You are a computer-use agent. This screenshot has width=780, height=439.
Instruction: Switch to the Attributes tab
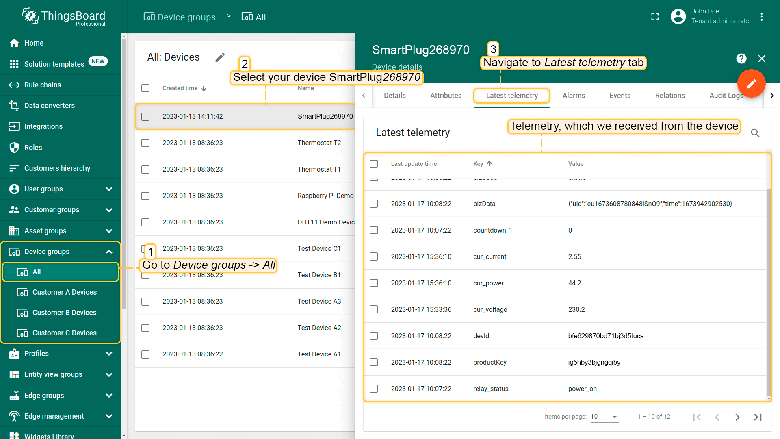click(446, 96)
